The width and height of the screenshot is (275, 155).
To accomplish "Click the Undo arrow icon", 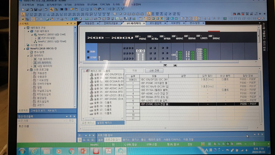I will 83,9.
